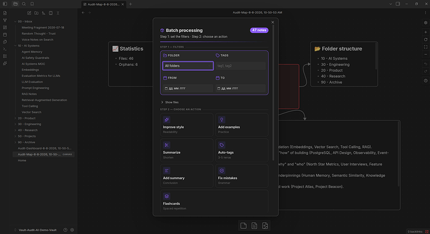
Task: Open the search icon in sidebar header
Action: pos(24,4)
